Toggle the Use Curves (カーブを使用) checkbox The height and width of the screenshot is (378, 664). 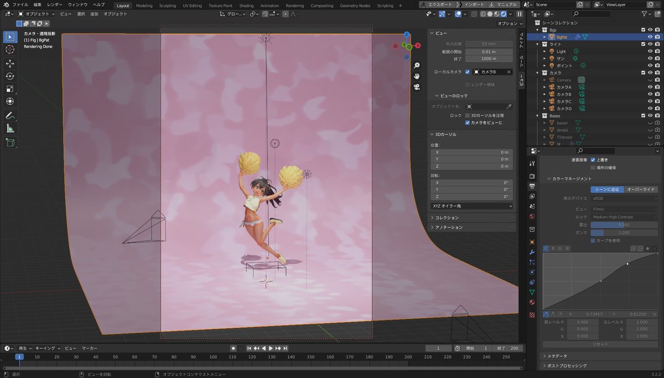[x=593, y=241]
